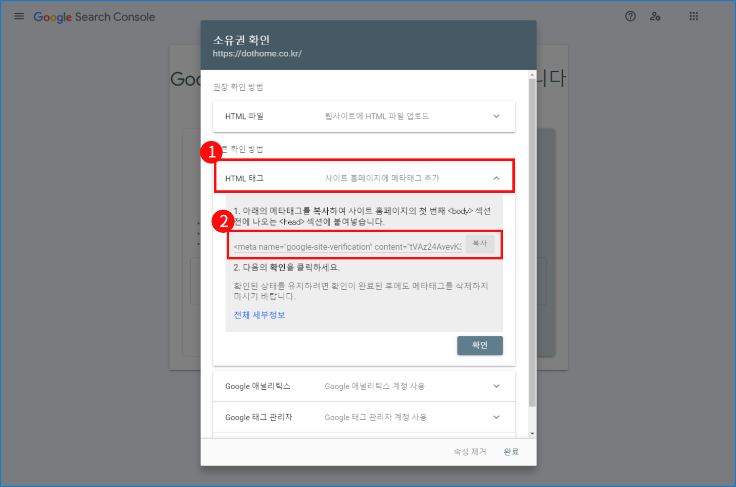Click the dialog scrollbar down arrow
Screen dimensions: 736x487
pyautogui.click(x=532, y=432)
